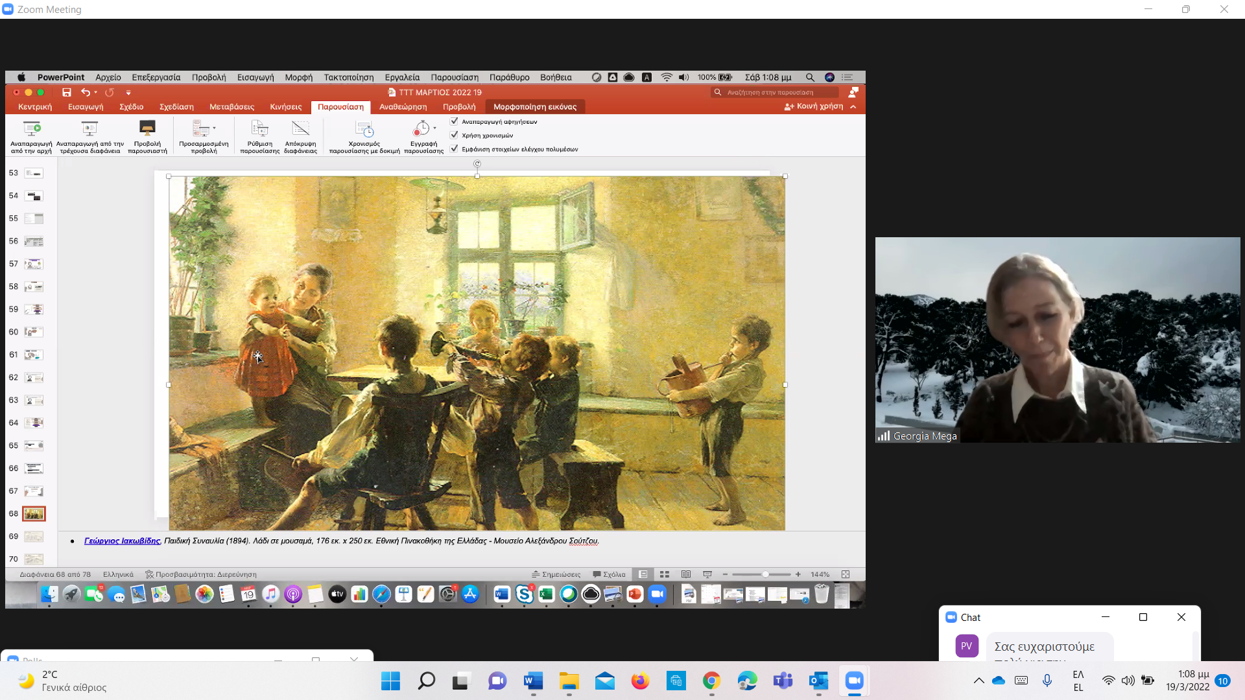Click Rehearse Timings icon
Screen dimensions: 1245x700
(x=364, y=128)
